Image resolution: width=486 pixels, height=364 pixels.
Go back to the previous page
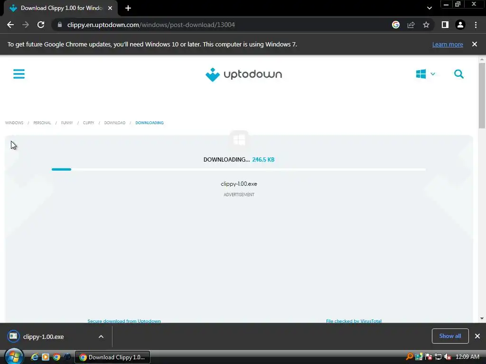[x=10, y=25]
